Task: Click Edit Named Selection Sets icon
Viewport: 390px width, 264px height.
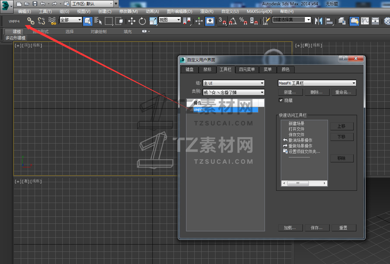Action: click(x=266, y=21)
